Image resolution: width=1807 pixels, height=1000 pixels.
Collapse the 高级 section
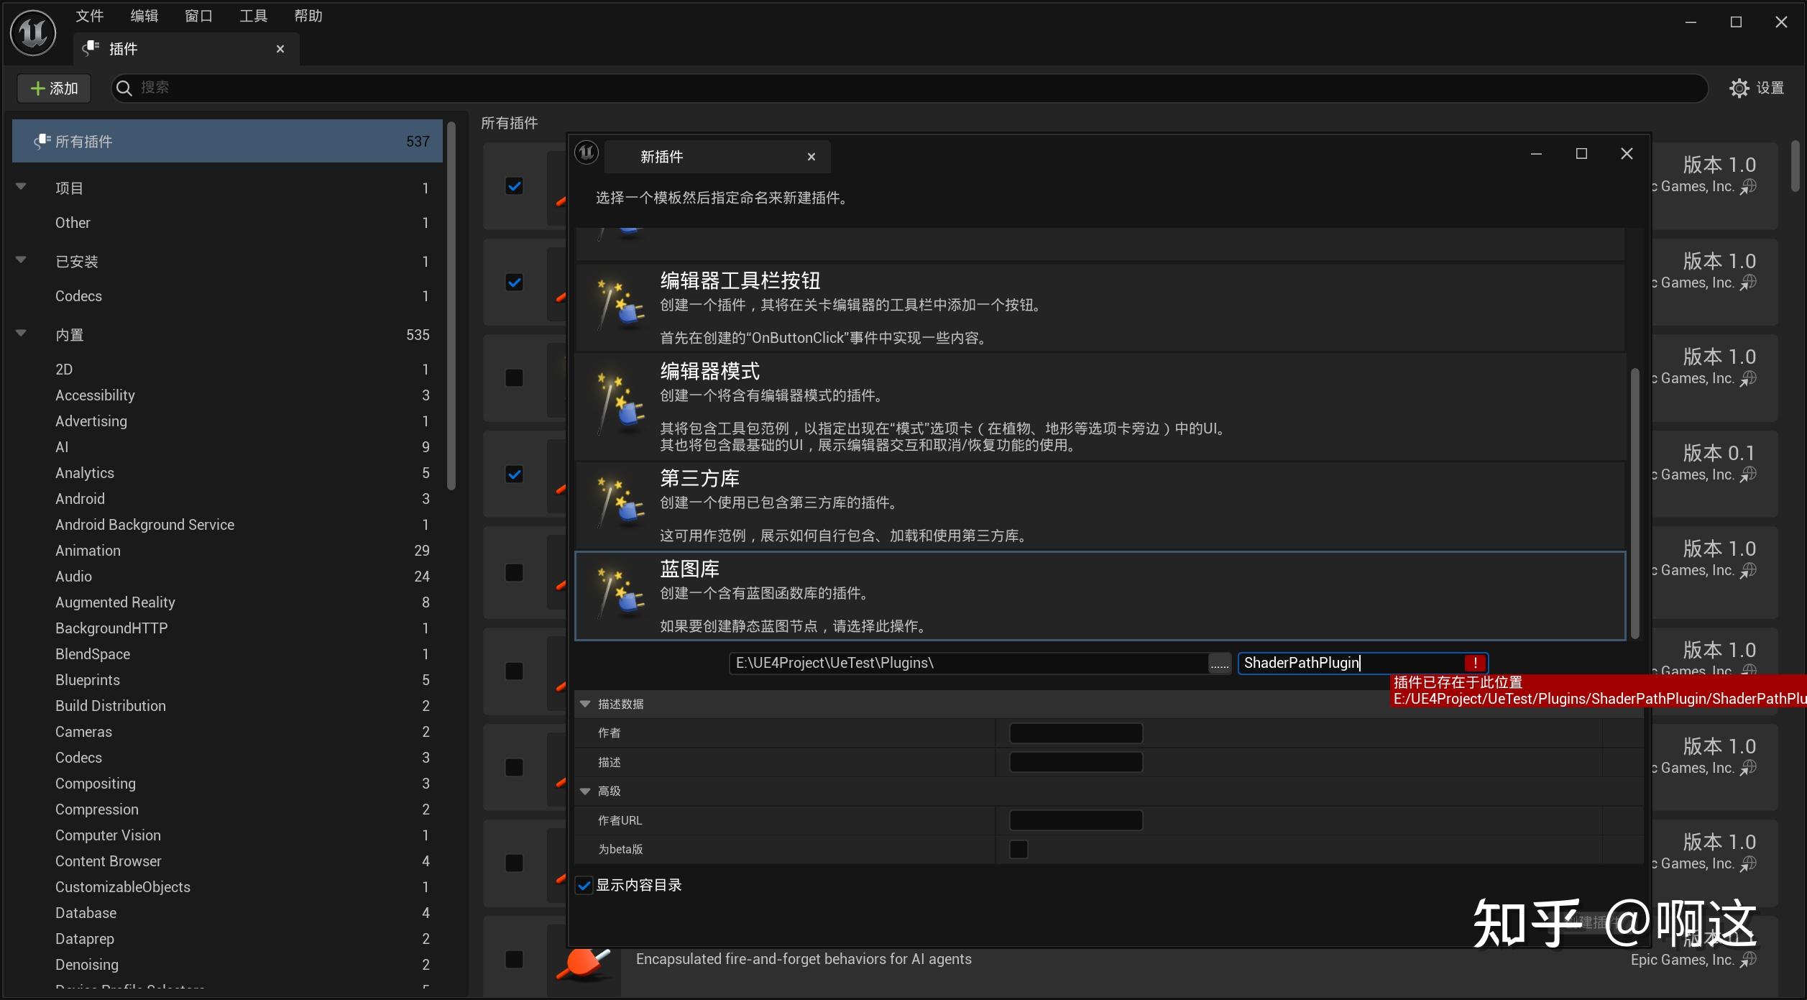click(x=584, y=791)
